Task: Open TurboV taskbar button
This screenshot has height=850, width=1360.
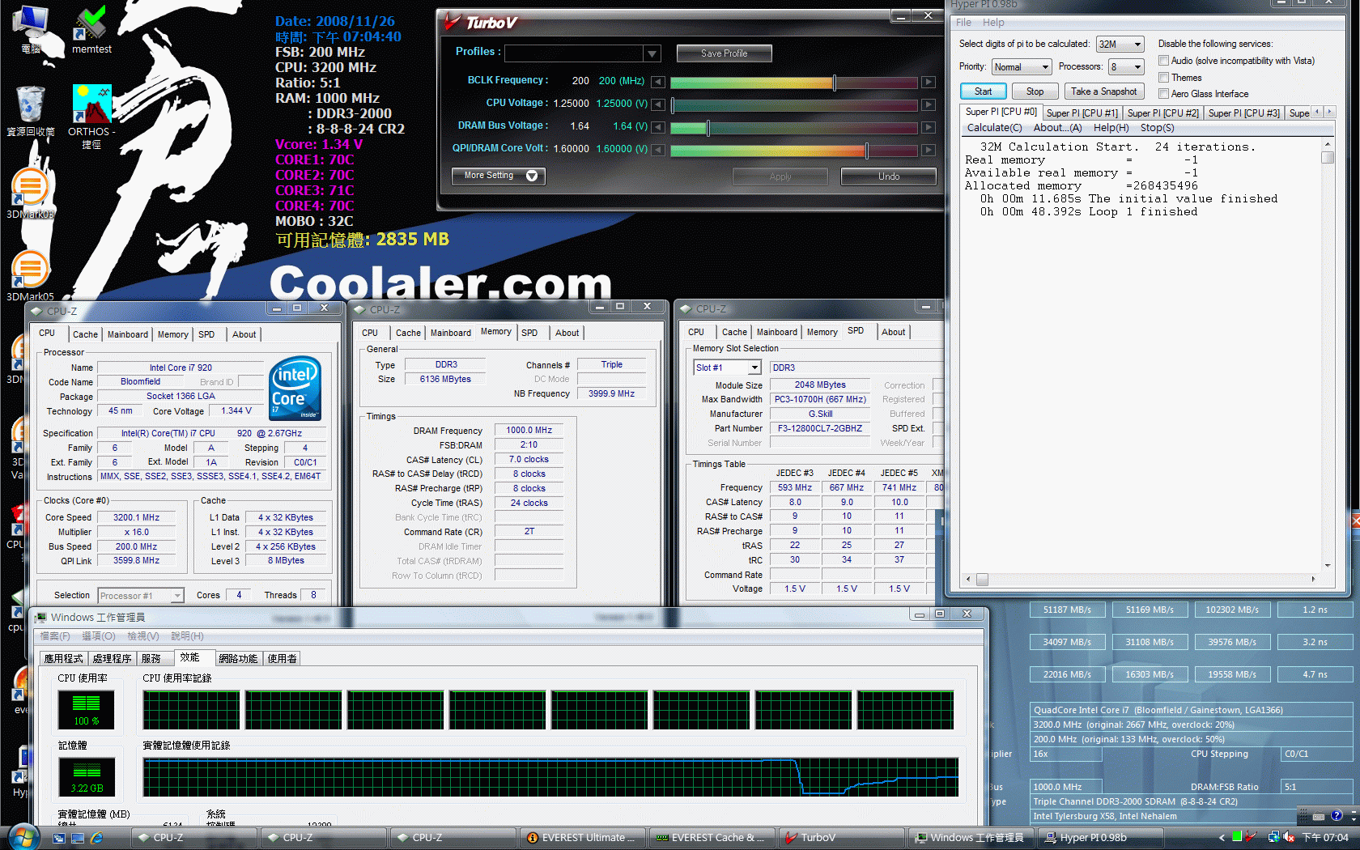Action: pyautogui.click(x=840, y=838)
